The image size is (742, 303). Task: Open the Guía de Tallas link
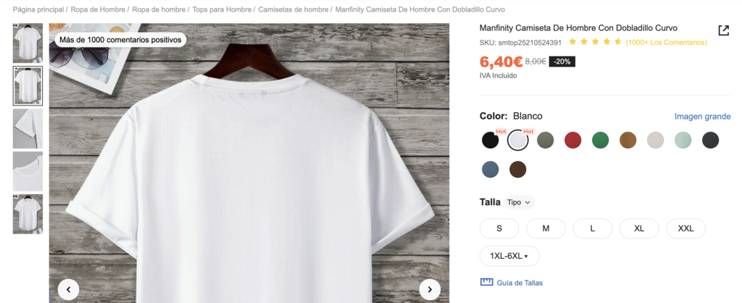pos(520,283)
